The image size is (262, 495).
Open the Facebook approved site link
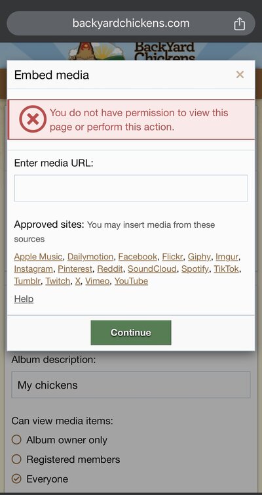coord(138,257)
